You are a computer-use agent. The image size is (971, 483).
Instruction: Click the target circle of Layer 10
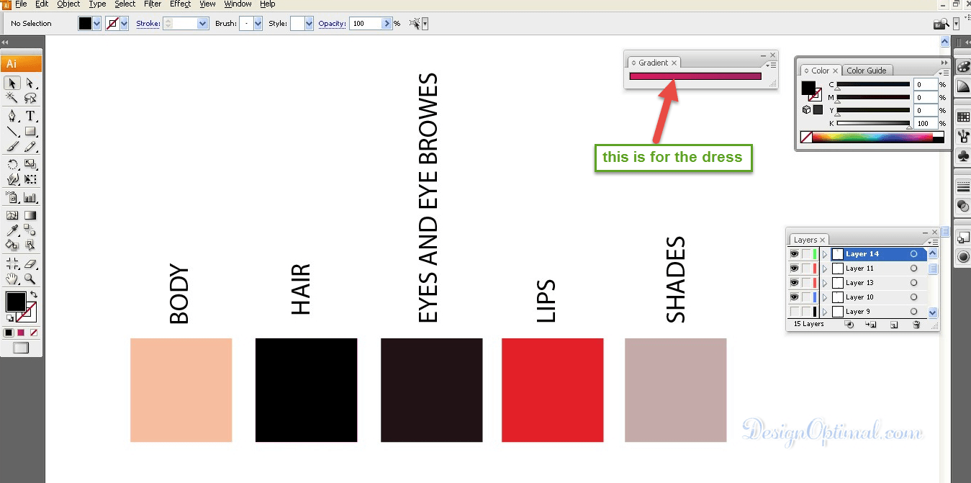pos(913,297)
